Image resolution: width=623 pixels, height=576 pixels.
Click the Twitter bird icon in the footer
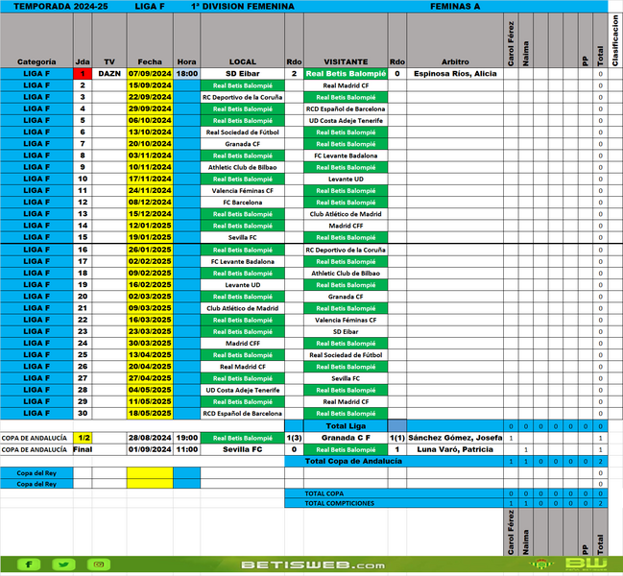[x=63, y=564]
